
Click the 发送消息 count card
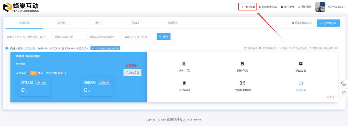coord(97,87)
